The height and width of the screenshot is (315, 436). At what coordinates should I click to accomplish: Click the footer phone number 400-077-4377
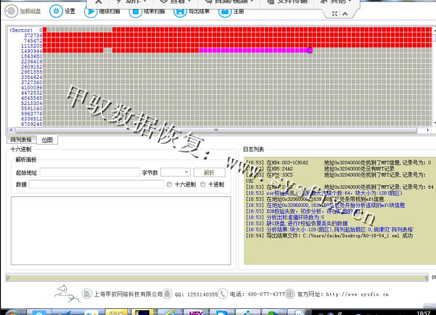tap(266, 294)
